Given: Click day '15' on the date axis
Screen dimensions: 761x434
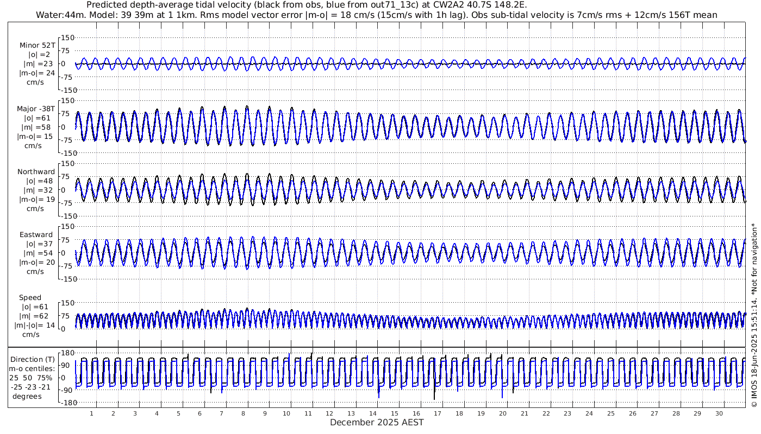Looking at the screenshot, I should pyautogui.click(x=395, y=413).
